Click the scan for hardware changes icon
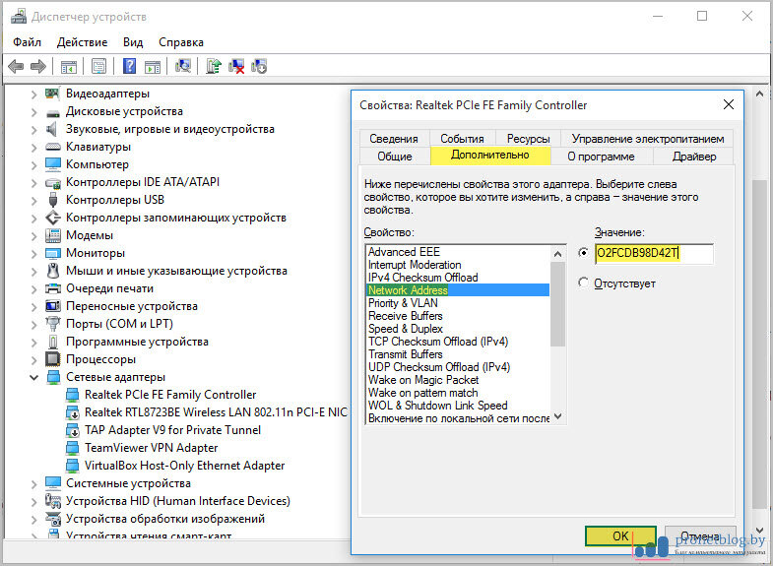The width and height of the screenshot is (773, 566). point(183,66)
